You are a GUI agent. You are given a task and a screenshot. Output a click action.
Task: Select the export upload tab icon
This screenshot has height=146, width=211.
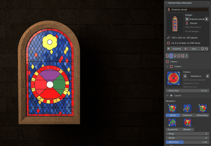click(x=187, y=56)
